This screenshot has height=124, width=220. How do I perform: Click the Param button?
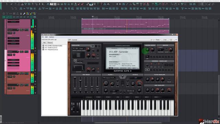(158, 40)
